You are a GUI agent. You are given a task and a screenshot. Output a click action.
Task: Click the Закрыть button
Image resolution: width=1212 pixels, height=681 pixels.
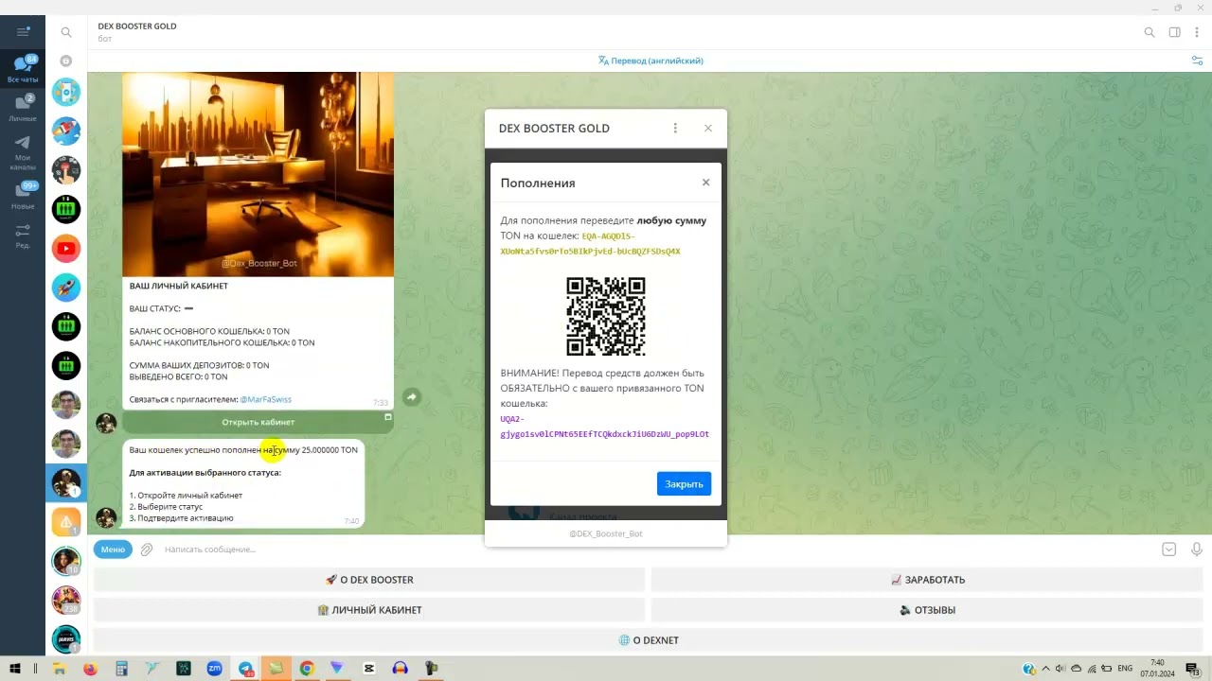click(x=684, y=484)
